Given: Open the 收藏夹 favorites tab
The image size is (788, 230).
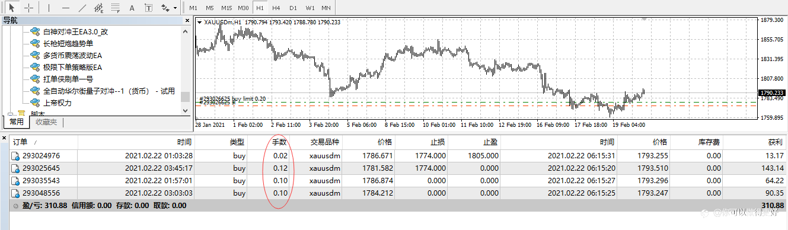Looking at the screenshot, I should click(46, 122).
